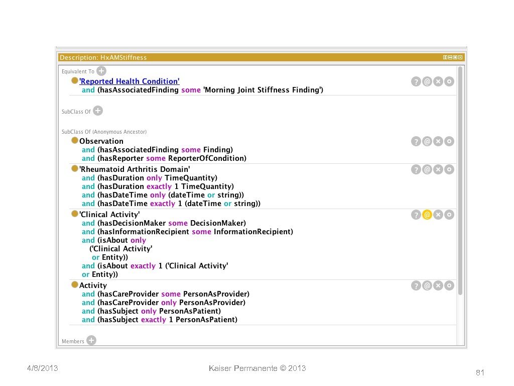This screenshot has width=514, height=386.
Task: Click 'hasCareProvider only PersonAsProvider' line
Action: [x=164, y=303]
